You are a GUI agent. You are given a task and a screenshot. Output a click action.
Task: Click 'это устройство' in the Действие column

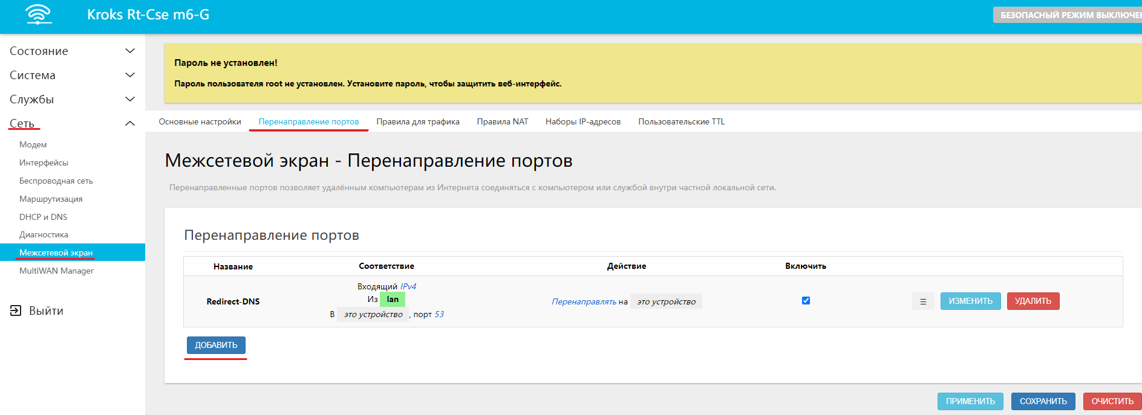[x=666, y=301]
